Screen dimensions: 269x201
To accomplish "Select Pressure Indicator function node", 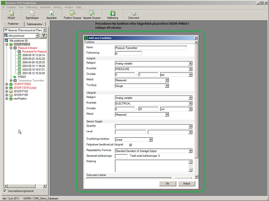I will coord(28,48).
